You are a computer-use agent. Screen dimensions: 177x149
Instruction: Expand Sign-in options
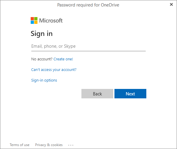coord(44,80)
